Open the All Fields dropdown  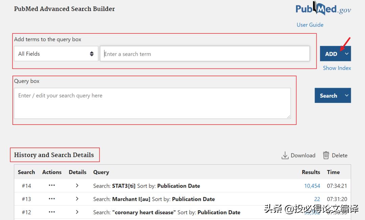[56, 54]
